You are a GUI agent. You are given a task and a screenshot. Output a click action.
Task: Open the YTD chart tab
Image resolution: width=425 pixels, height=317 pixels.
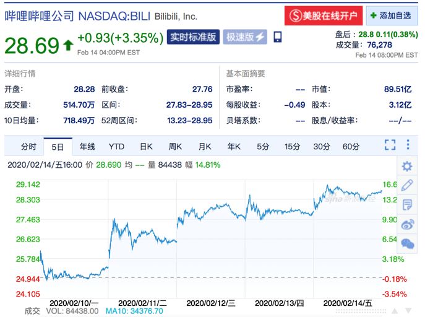coord(116,147)
